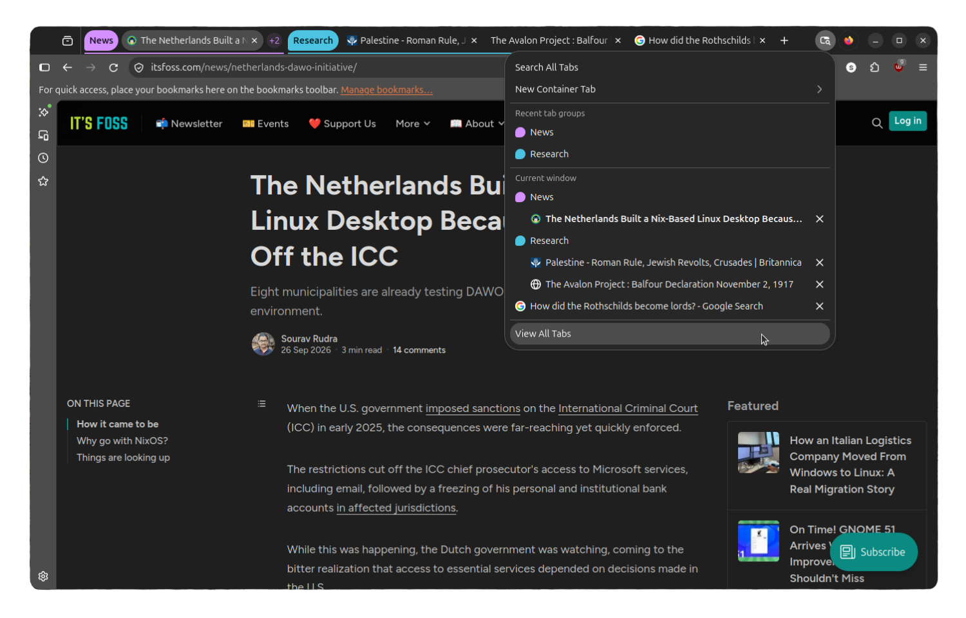The image size is (966, 618).
Task: Select News under Recent tab groups
Action: point(670,133)
